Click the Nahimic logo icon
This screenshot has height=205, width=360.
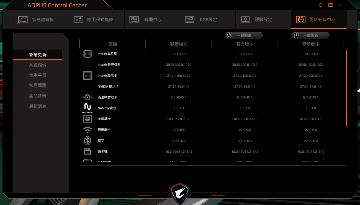tap(88, 108)
